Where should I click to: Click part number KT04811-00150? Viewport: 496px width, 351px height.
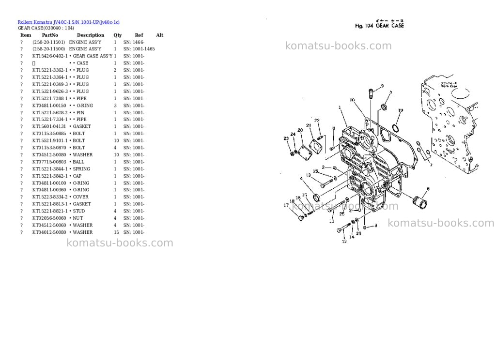pos(49,106)
